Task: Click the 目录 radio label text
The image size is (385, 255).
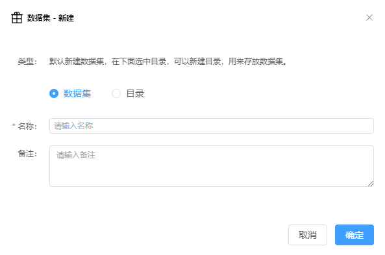Action: [x=135, y=93]
